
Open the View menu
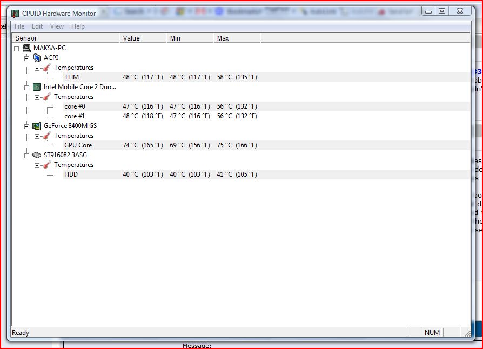click(x=57, y=26)
